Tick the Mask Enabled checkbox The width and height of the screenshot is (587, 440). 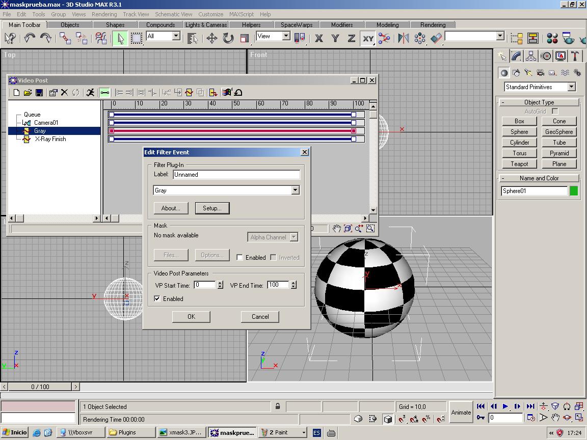coord(239,257)
